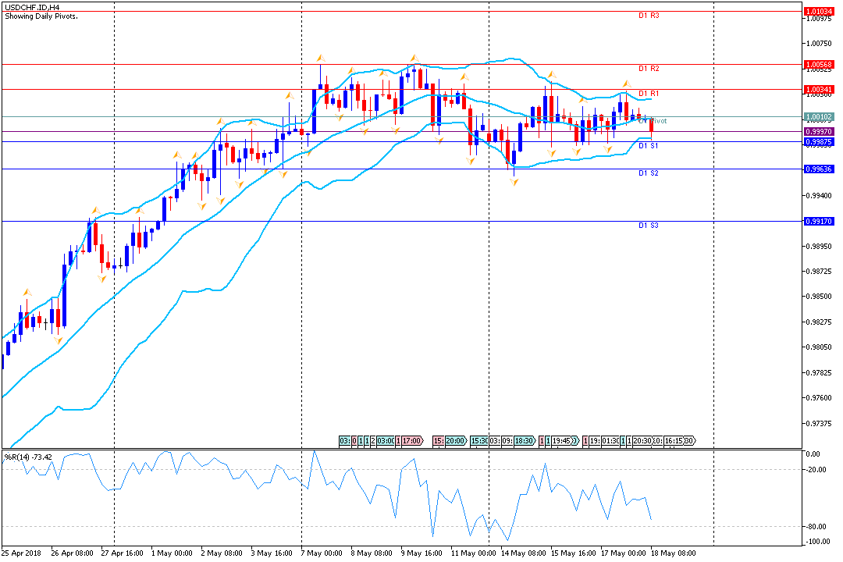Click the red 1.01034 price tag
The image size is (843, 562).
pos(820,11)
